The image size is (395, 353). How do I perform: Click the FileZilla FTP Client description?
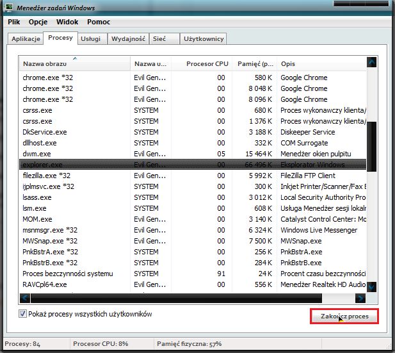click(x=308, y=176)
